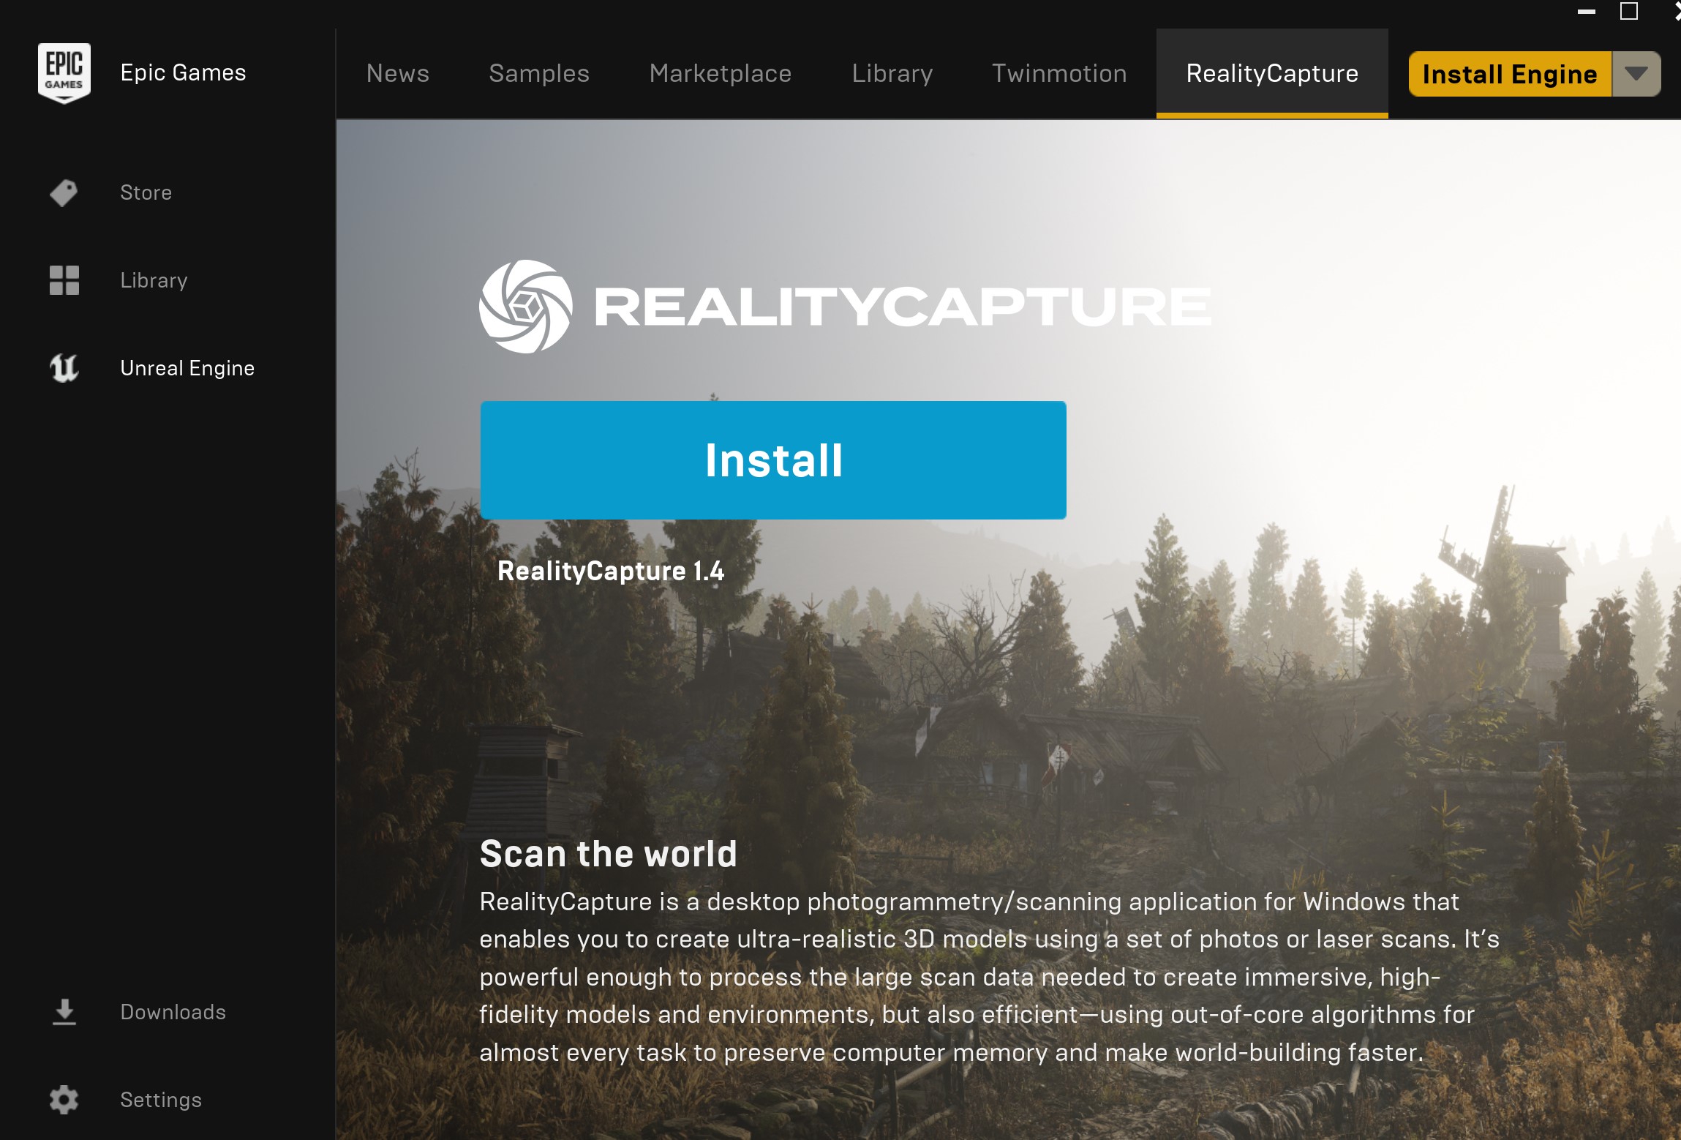This screenshot has height=1140, width=1681.
Task: Click the yellow Install Engine button
Action: pyautogui.click(x=1510, y=74)
